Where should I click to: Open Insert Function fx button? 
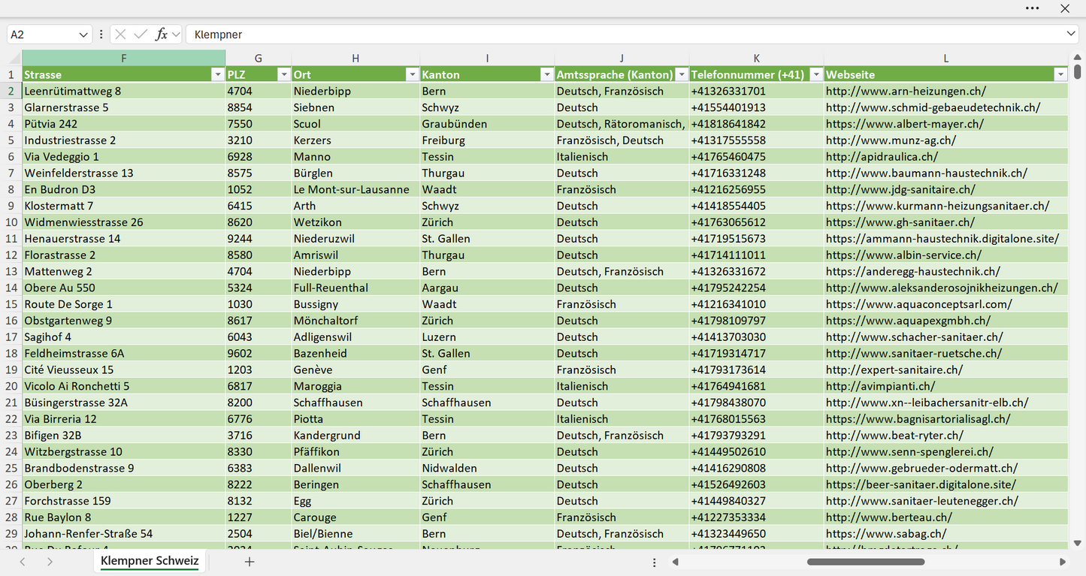click(x=161, y=35)
